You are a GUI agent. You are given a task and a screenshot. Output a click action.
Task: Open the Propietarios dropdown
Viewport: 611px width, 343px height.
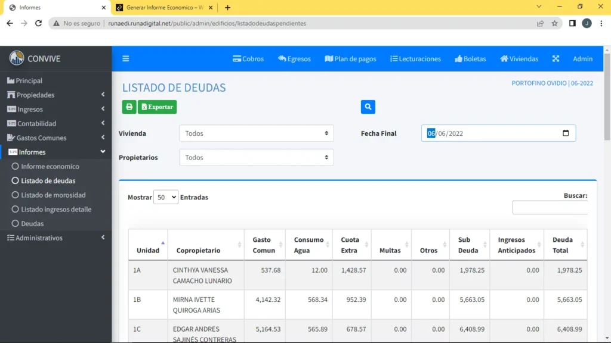257,158
